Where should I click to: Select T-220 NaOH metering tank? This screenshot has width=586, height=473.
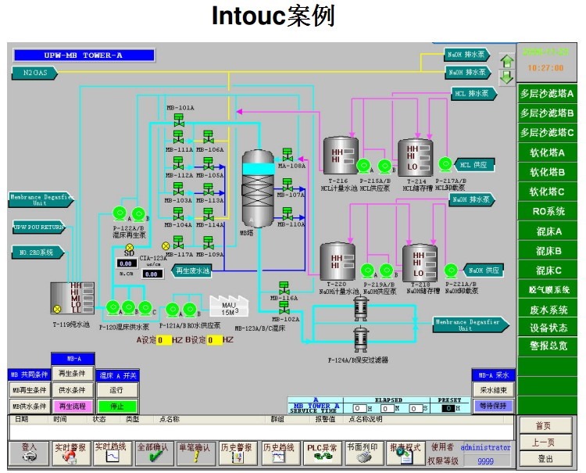[338, 261]
